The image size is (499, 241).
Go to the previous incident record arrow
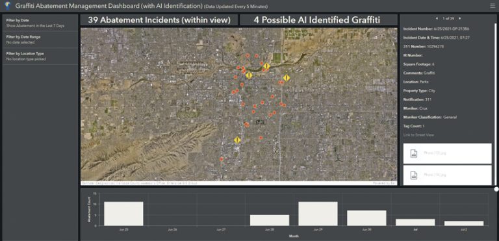[437, 18]
